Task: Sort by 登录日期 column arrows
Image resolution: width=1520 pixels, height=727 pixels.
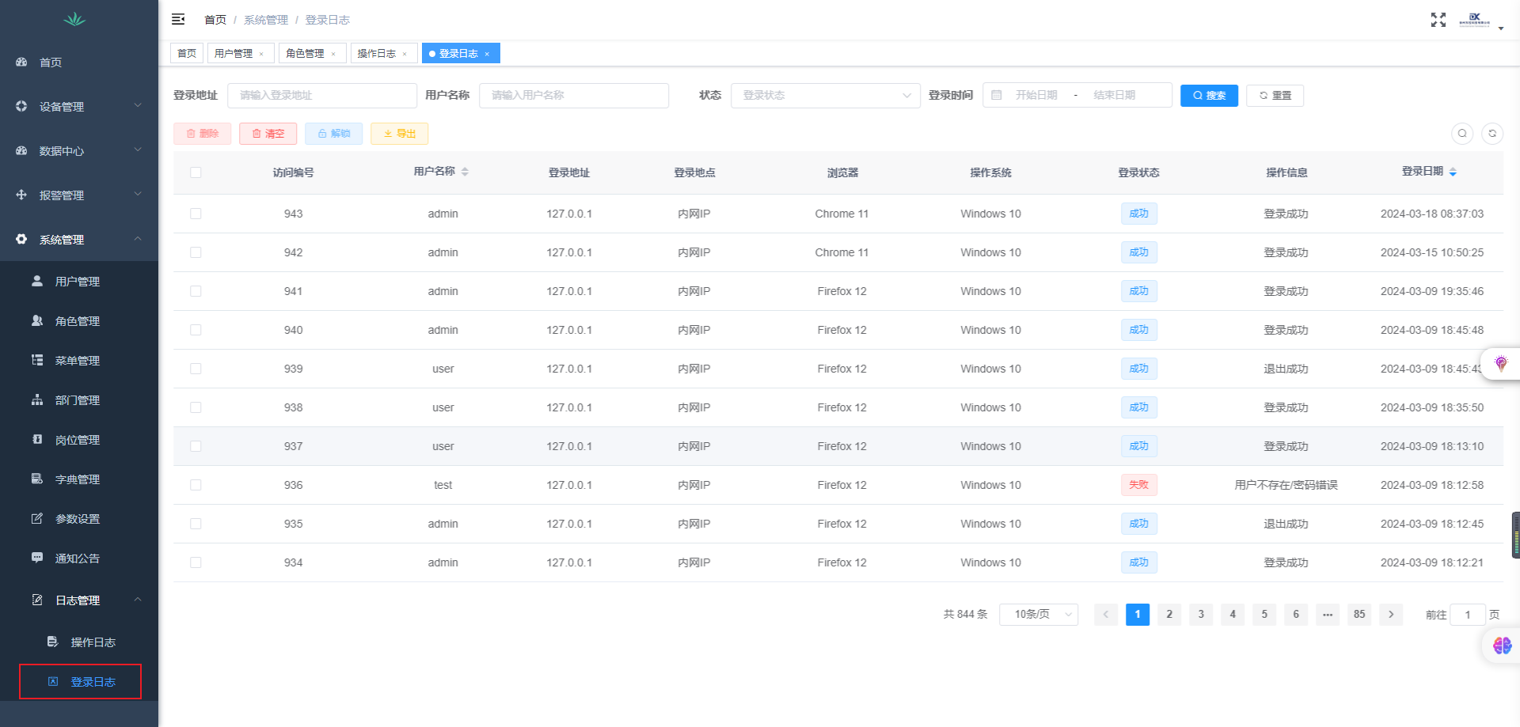Action: click(x=1453, y=172)
